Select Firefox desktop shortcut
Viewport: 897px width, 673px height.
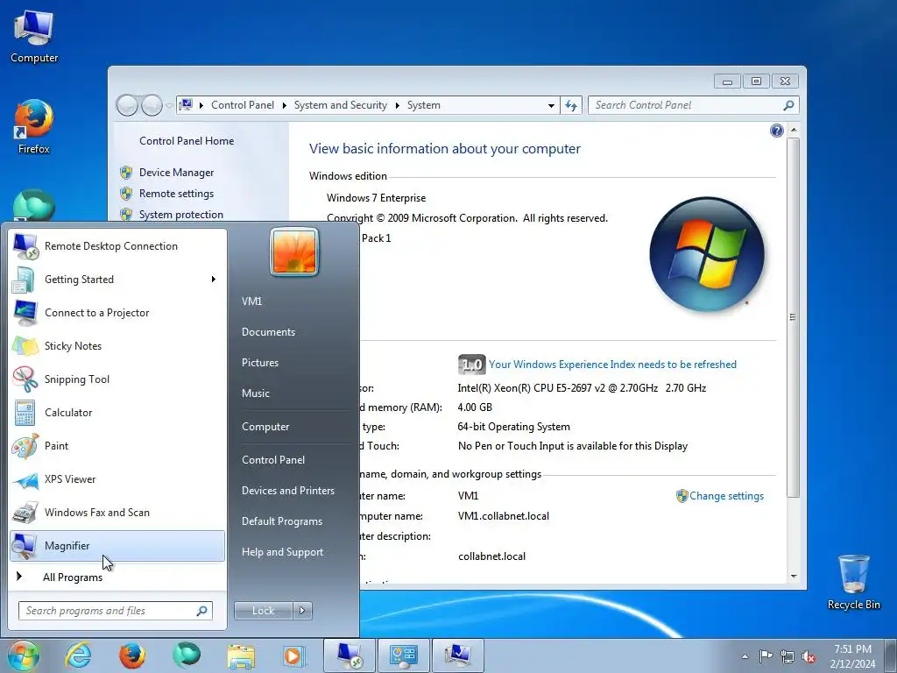tap(34, 127)
